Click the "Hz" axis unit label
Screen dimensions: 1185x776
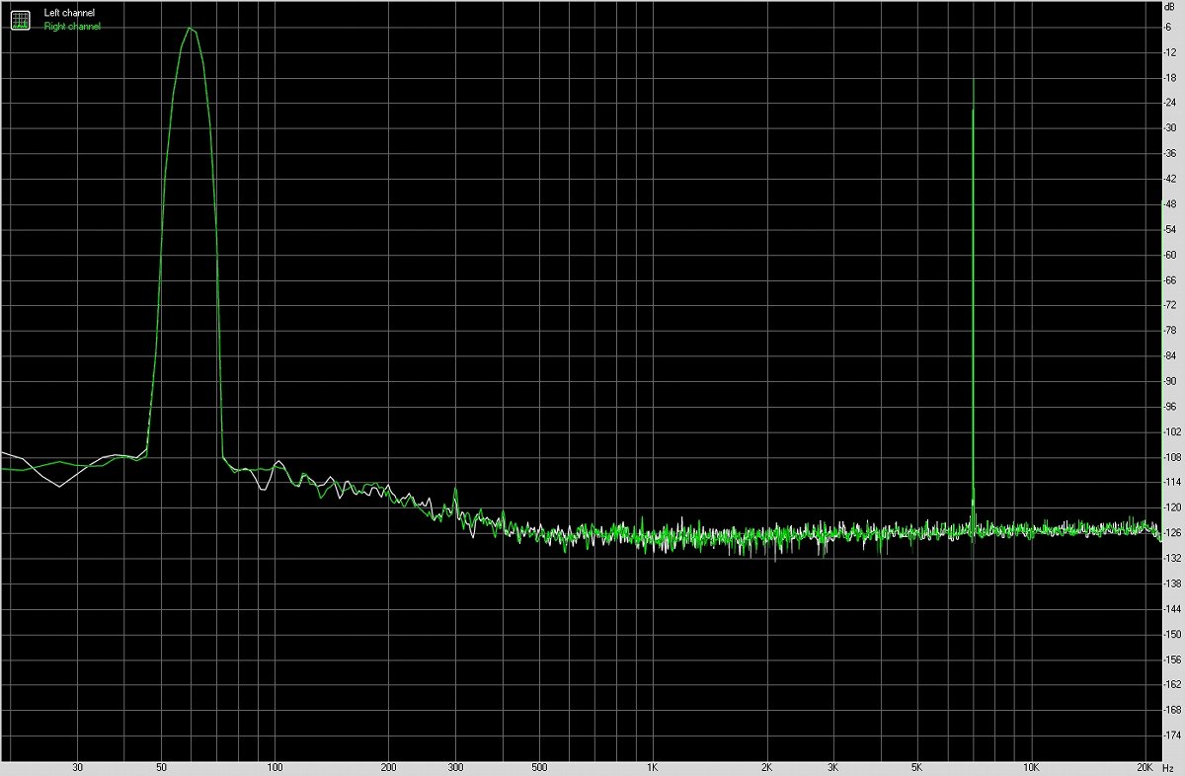tap(1168, 767)
